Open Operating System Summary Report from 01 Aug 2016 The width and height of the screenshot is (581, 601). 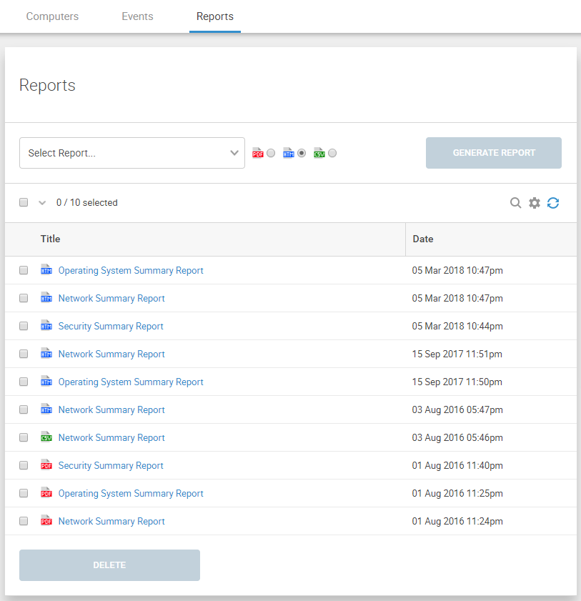tap(131, 493)
